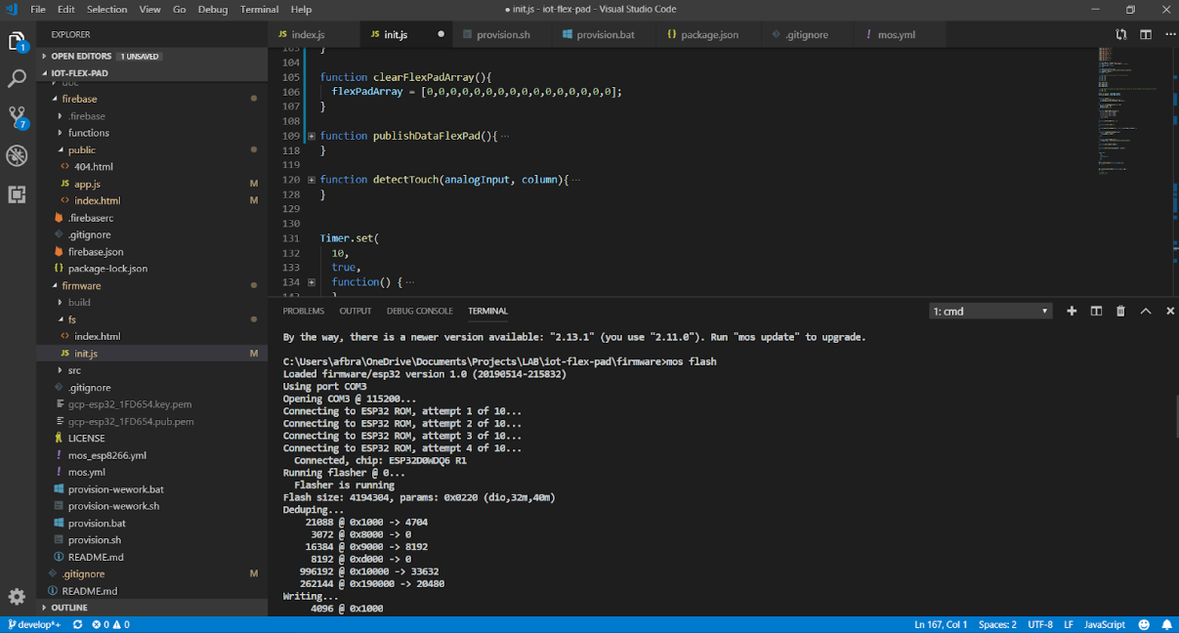Show the PROBLEMS panel tab

tap(304, 311)
